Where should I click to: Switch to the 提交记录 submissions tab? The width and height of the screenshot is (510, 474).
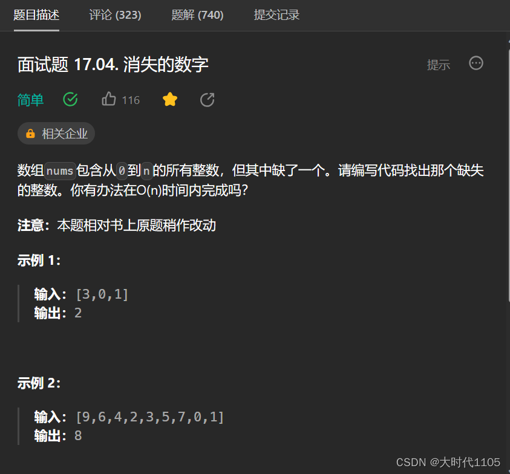276,15
